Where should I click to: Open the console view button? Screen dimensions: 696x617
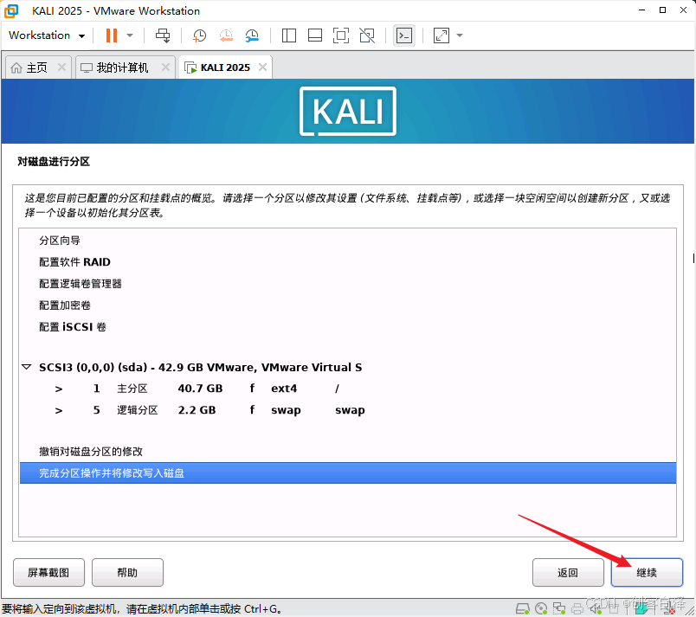coord(404,35)
